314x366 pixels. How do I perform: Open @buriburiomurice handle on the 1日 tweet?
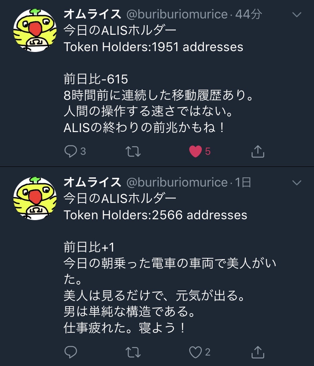[177, 182]
